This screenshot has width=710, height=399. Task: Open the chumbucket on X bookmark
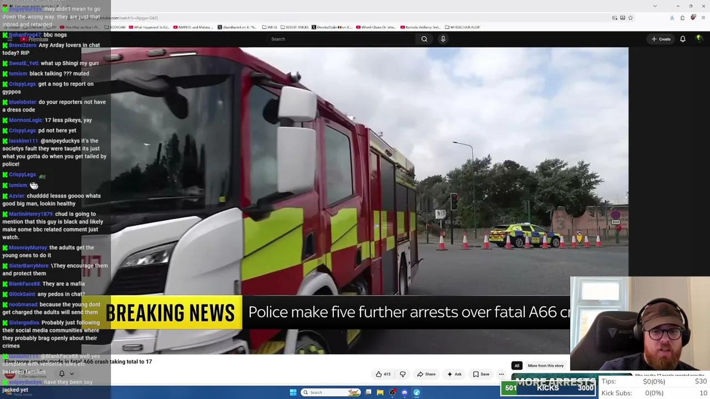(x=237, y=27)
